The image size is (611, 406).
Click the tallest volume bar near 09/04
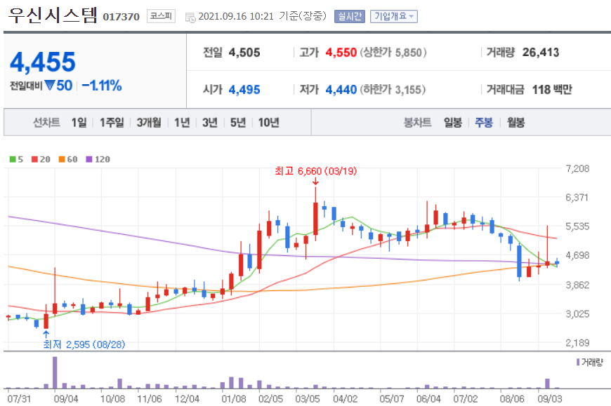coord(55,372)
